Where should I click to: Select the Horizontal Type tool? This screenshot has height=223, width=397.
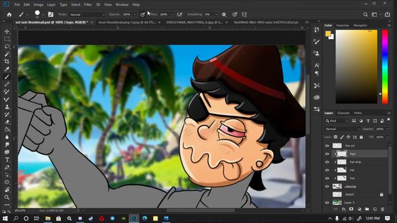click(7, 160)
